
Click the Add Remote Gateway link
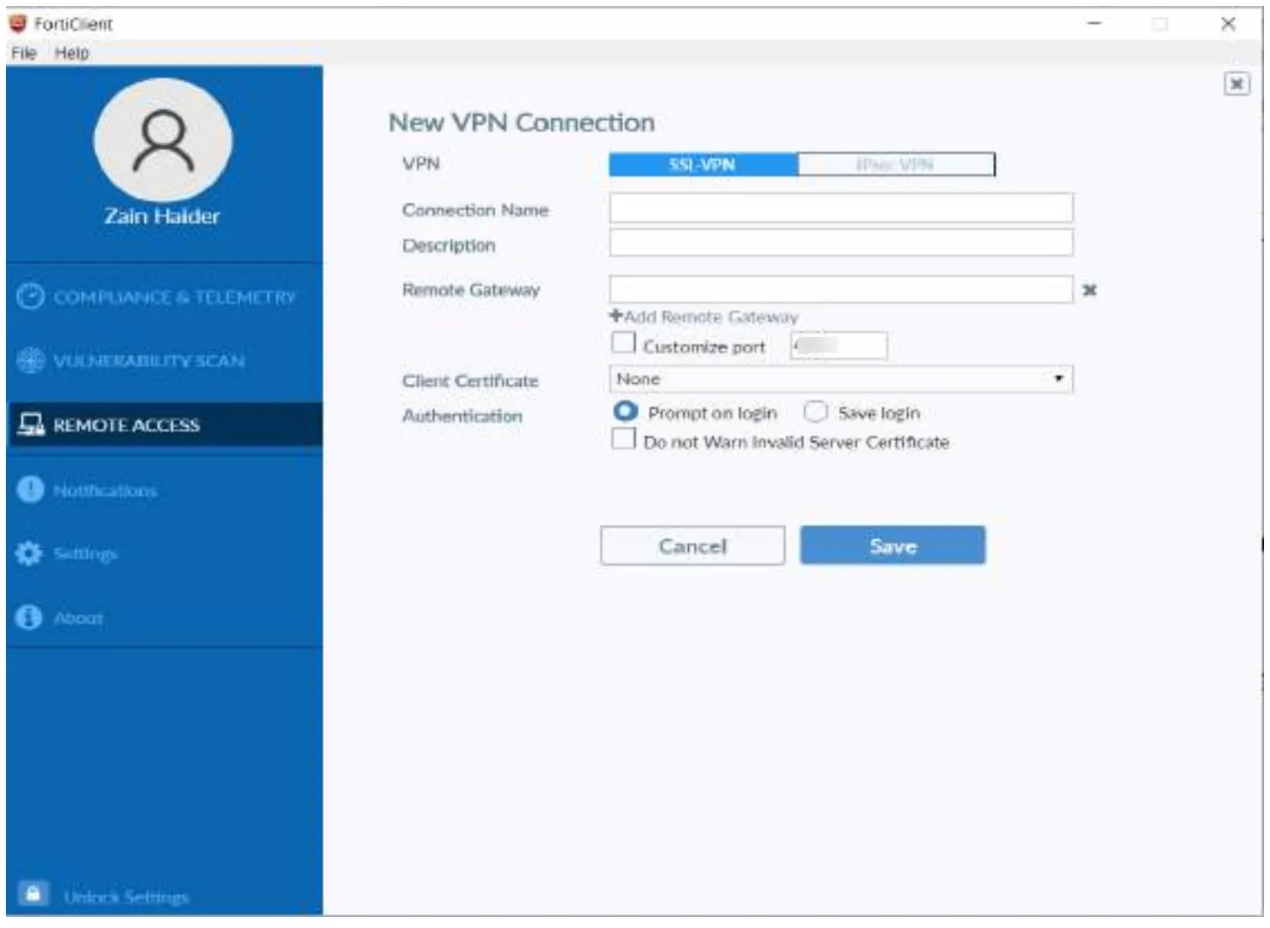pyautogui.click(x=703, y=317)
